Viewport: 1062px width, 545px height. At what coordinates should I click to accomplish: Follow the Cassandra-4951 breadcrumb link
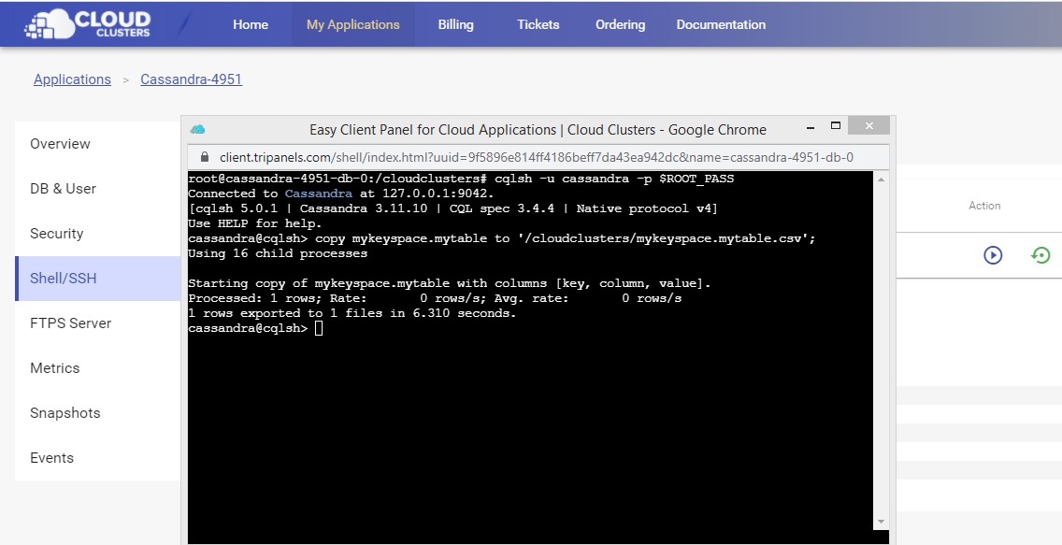pyautogui.click(x=191, y=79)
